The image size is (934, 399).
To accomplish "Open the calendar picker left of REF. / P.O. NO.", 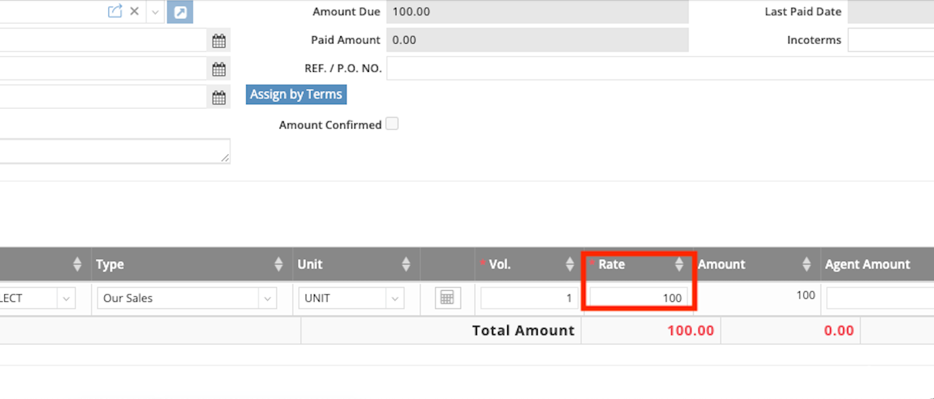I will click(x=219, y=70).
